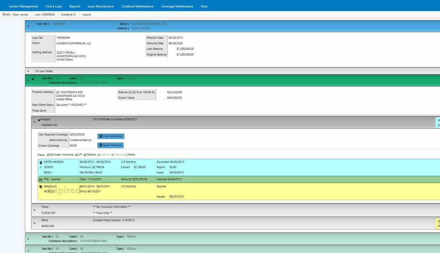Enable the Notes checkbox
The image size is (440, 253).
tap(126, 155)
